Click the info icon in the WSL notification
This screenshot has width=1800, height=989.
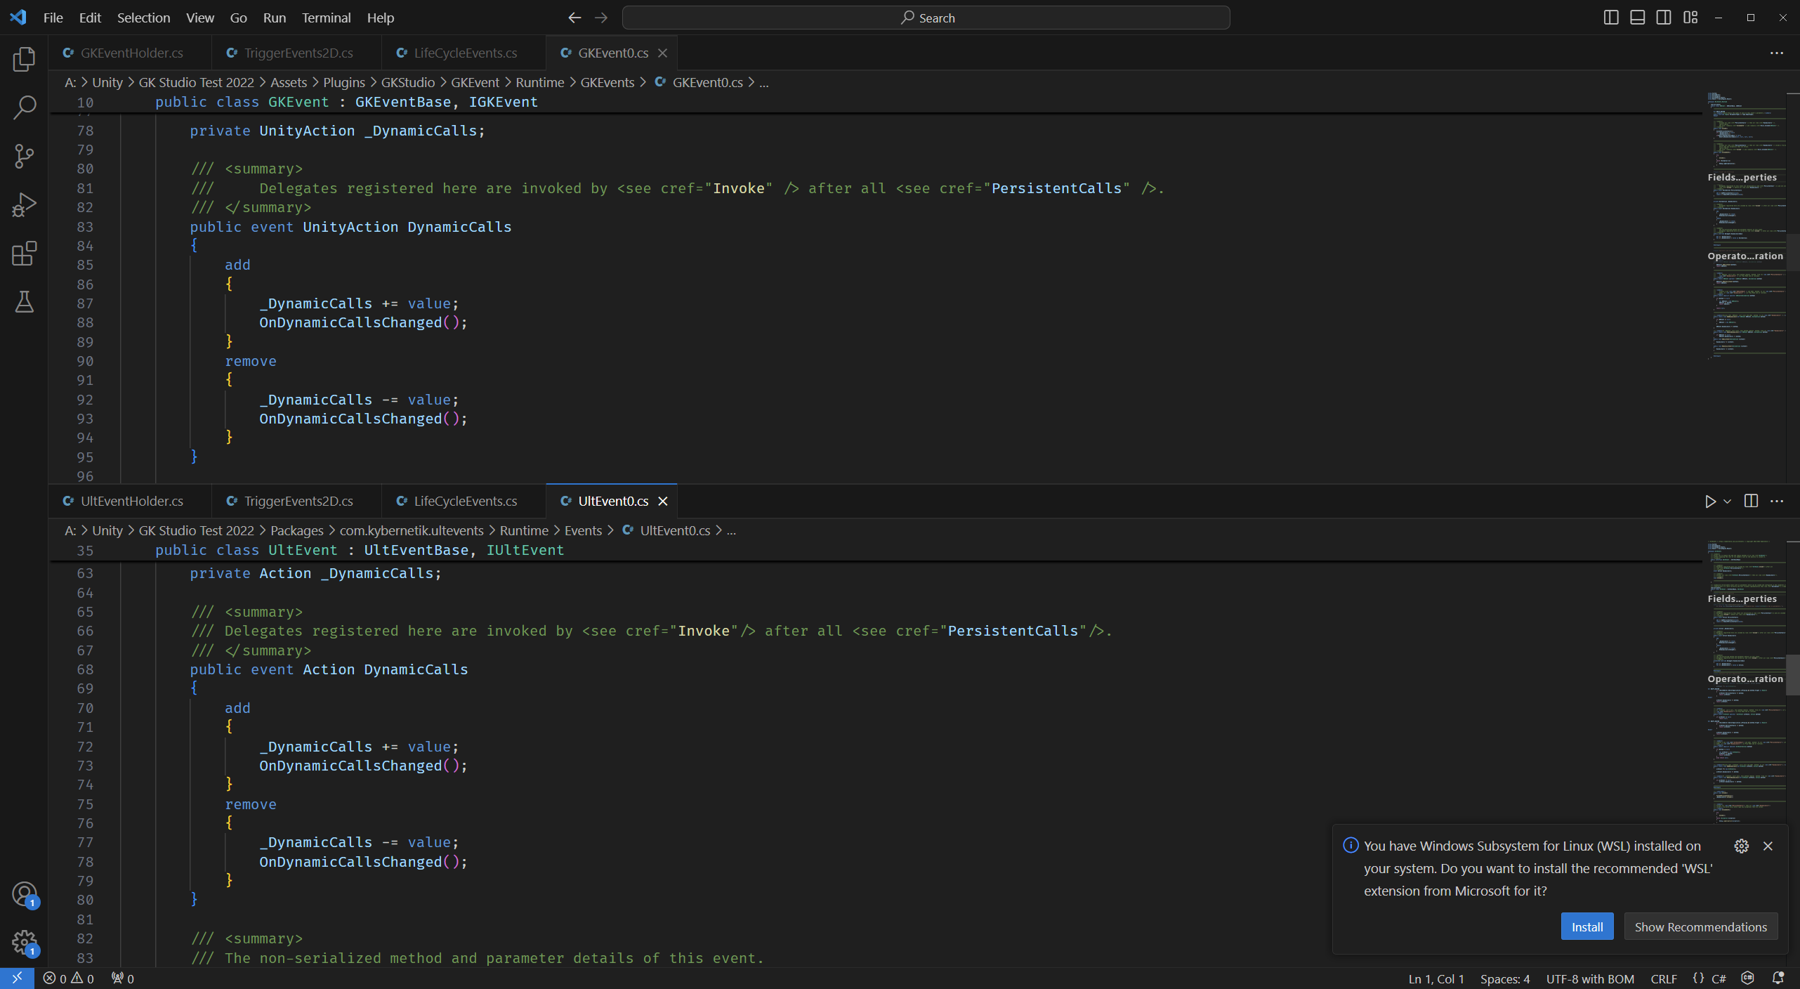(1351, 845)
